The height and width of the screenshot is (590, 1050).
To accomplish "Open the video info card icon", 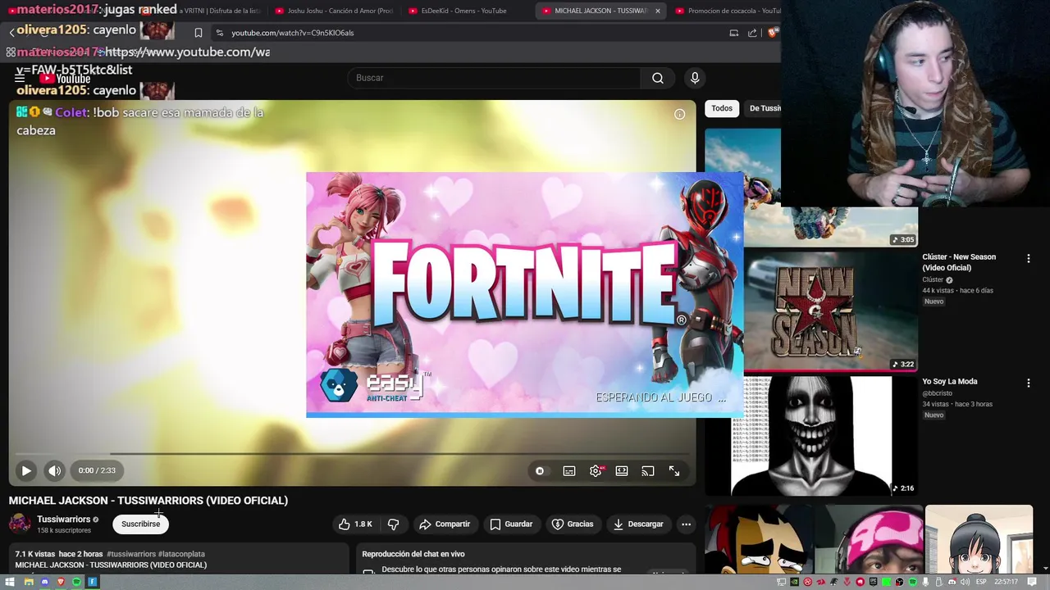I will 679,114.
